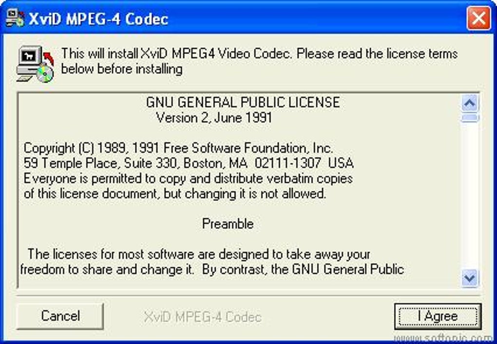497x344 pixels.
Task: Close the XviD MPEG-4 Codec dialog
Action: [478, 18]
